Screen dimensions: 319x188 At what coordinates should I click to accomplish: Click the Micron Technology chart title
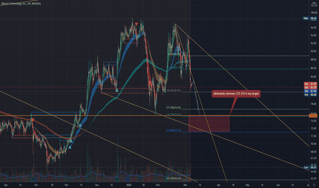pos(21,3)
